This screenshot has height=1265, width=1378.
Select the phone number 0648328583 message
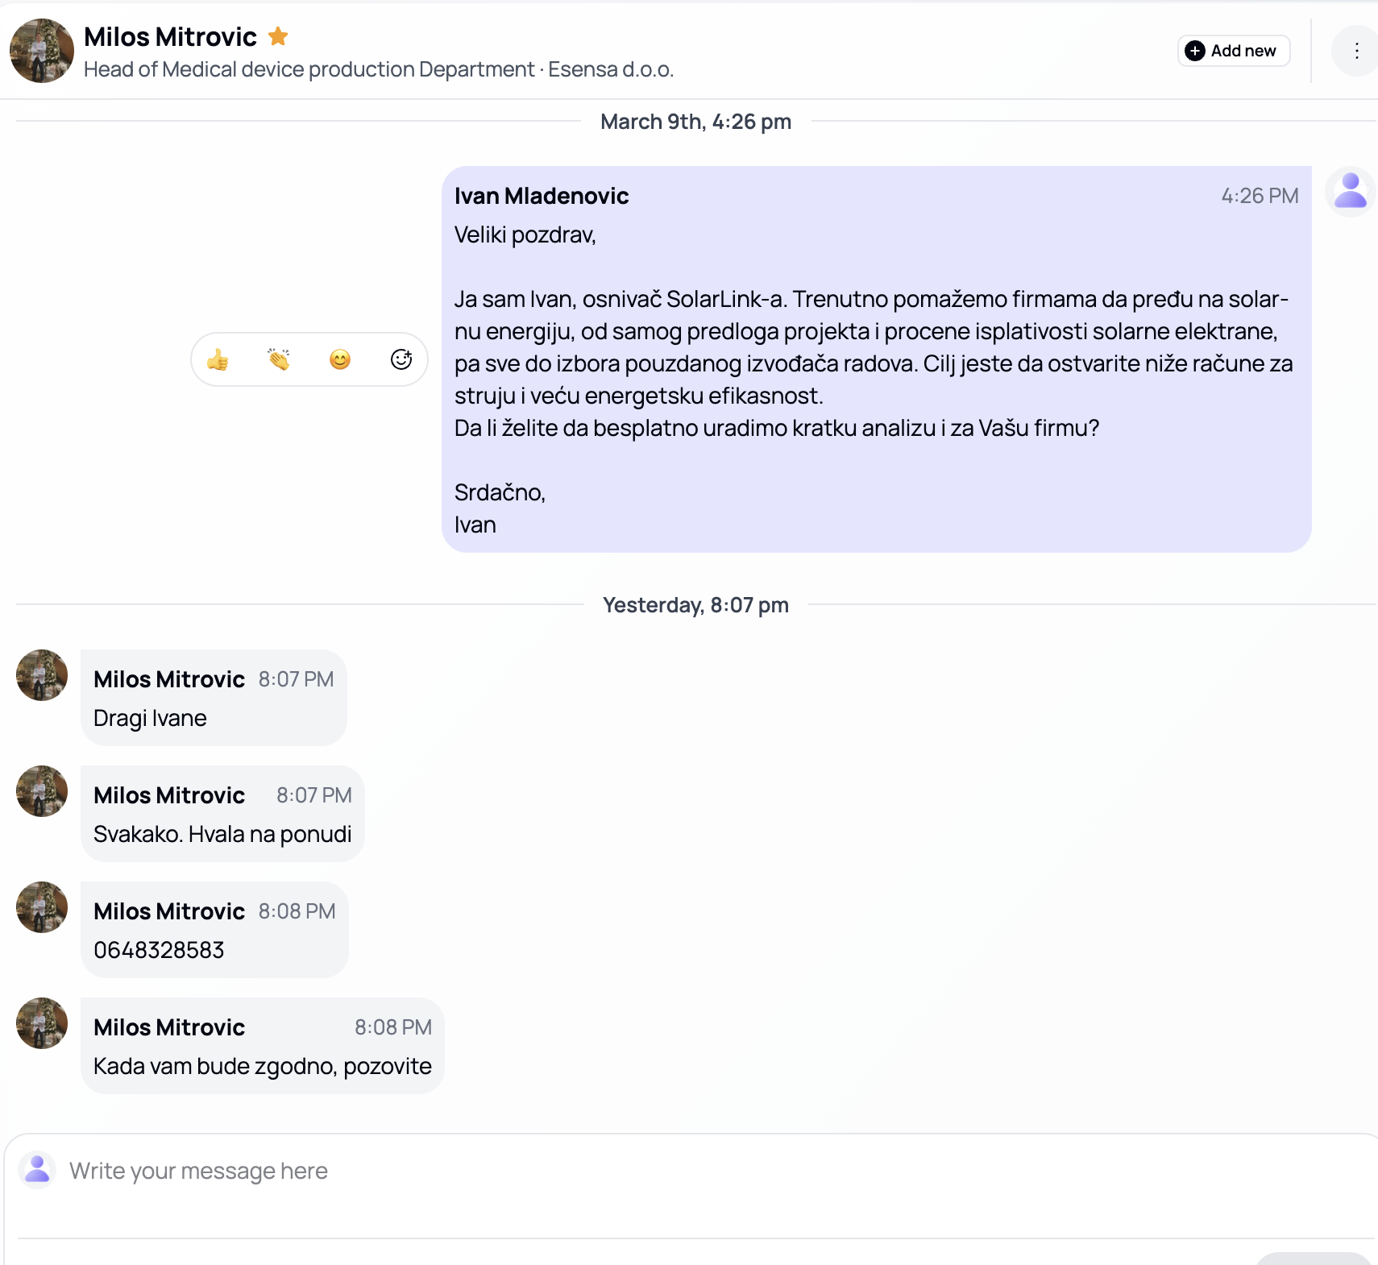[159, 950]
